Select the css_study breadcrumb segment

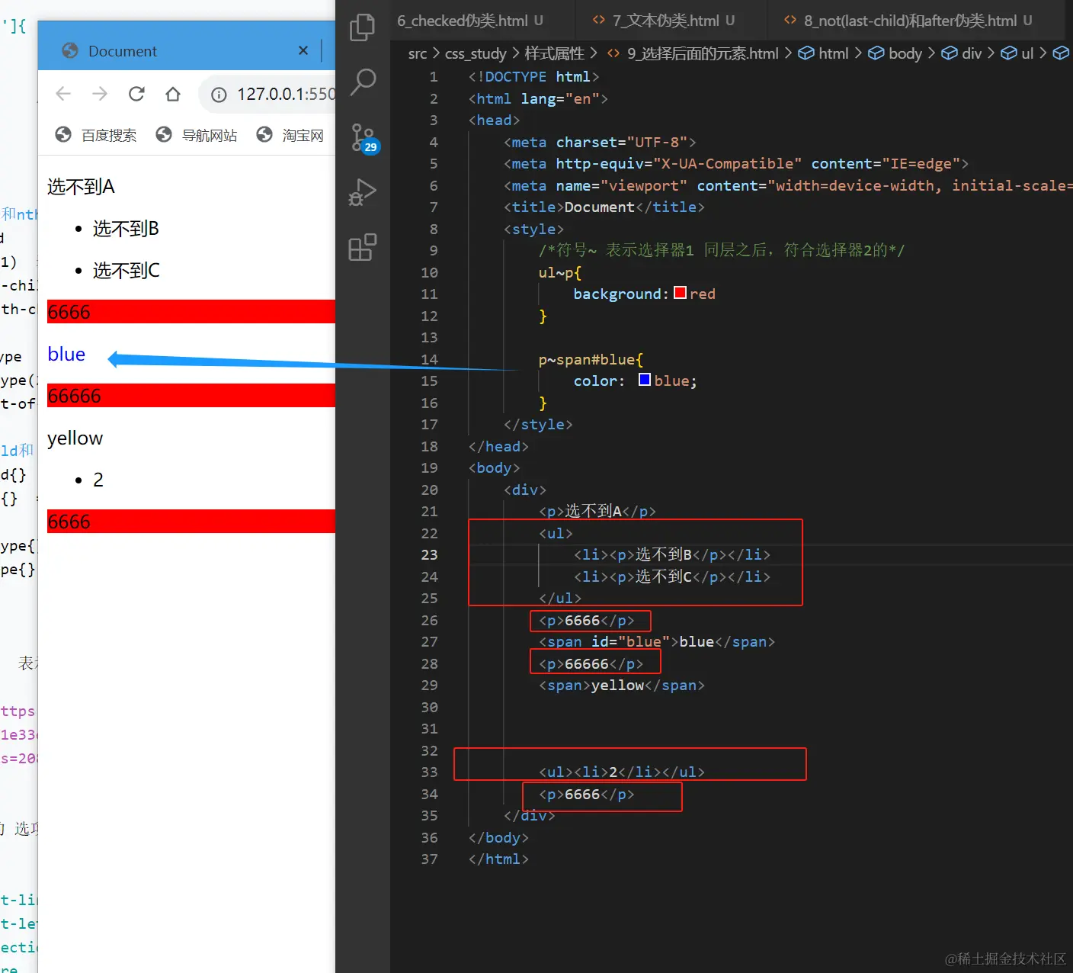(476, 53)
